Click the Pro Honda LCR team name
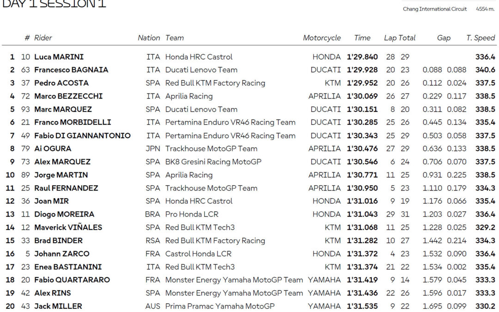 click(x=192, y=214)
